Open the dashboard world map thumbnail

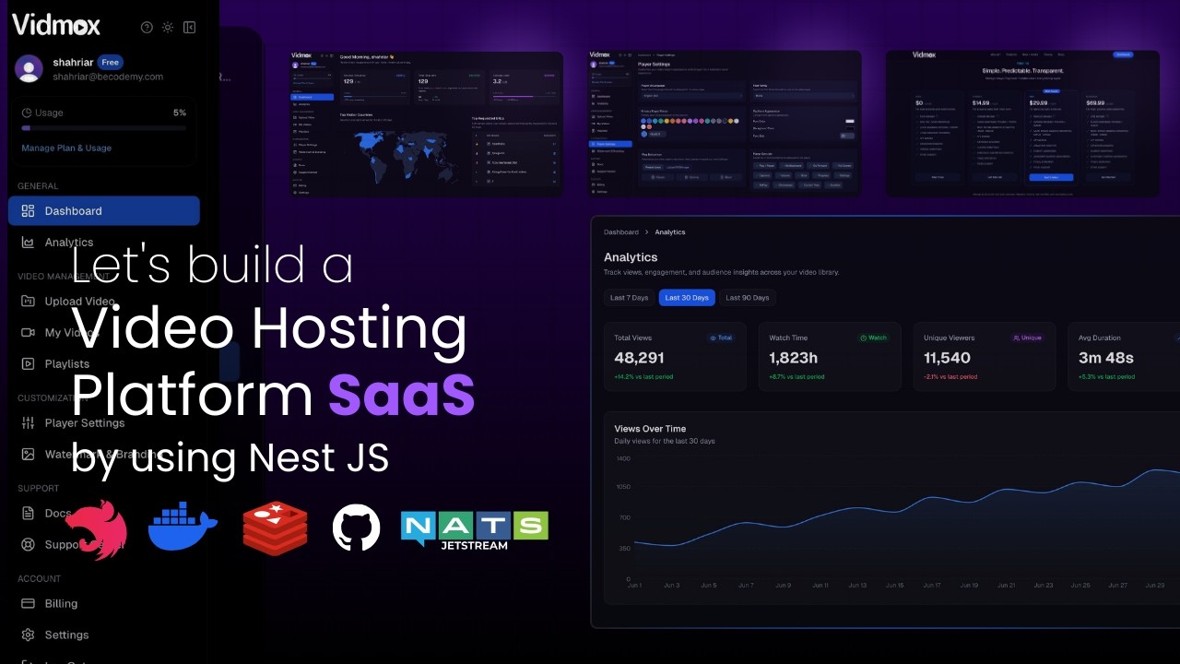pos(425,123)
